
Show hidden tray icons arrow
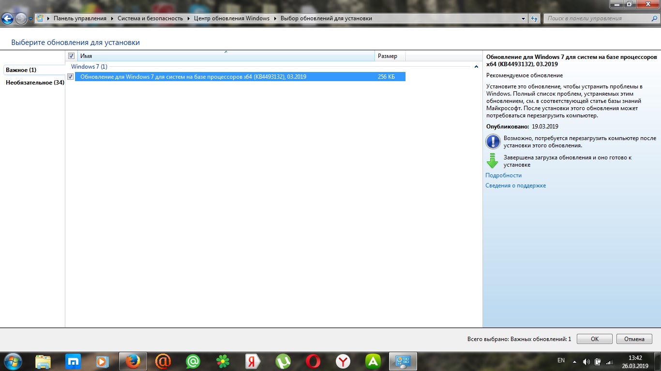pos(575,361)
